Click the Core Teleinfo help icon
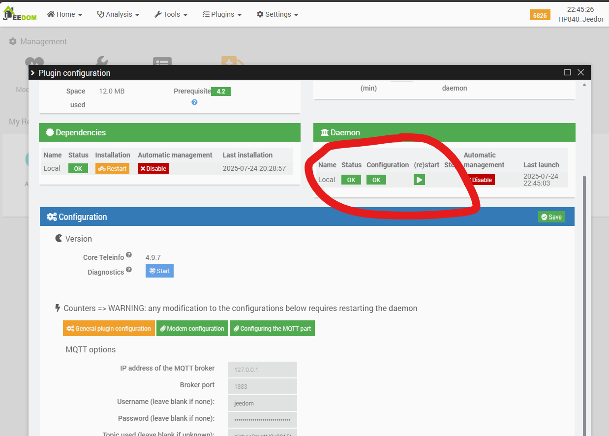 click(129, 255)
